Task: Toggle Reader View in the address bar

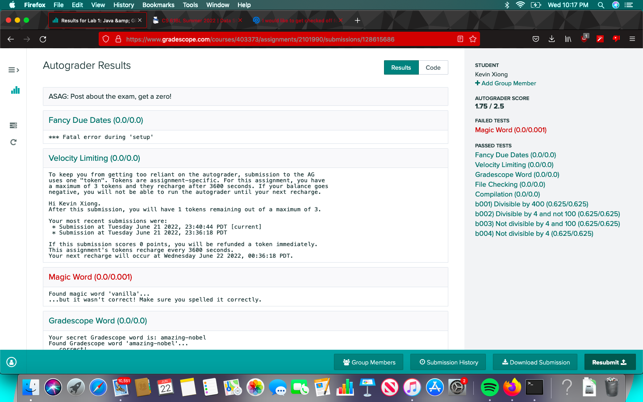Action: [460, 39]
